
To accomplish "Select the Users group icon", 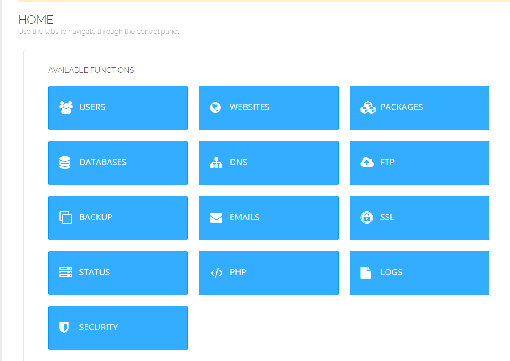I will point(66,107).
